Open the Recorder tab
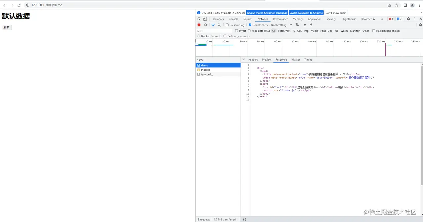 point(368,19)
